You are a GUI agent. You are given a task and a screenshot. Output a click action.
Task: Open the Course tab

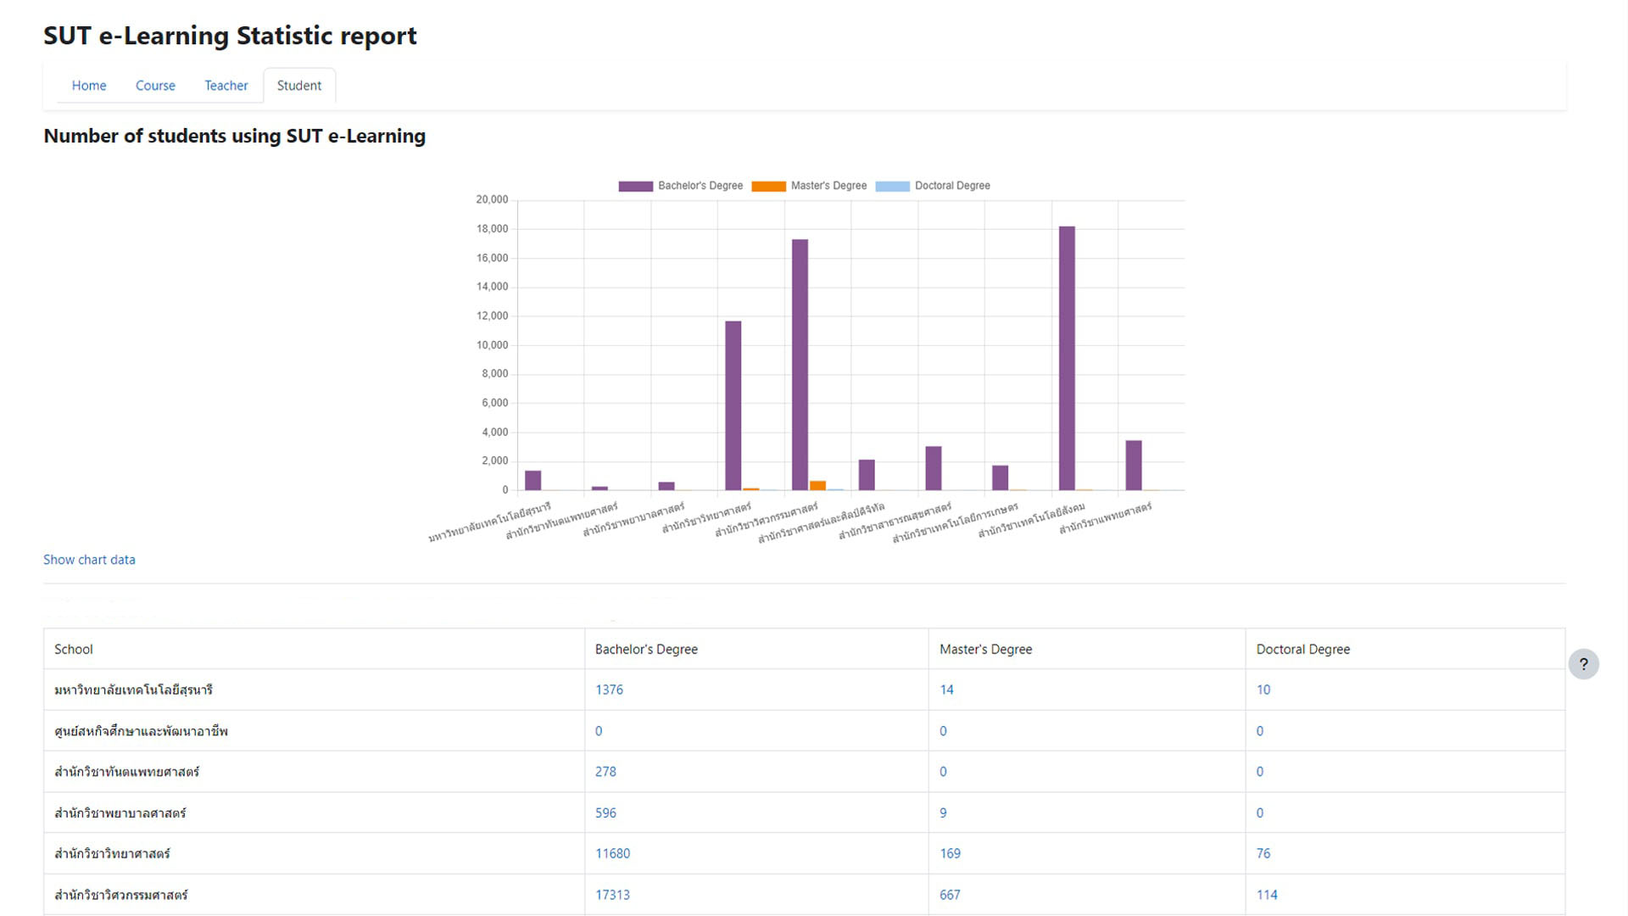pos(155,86)
